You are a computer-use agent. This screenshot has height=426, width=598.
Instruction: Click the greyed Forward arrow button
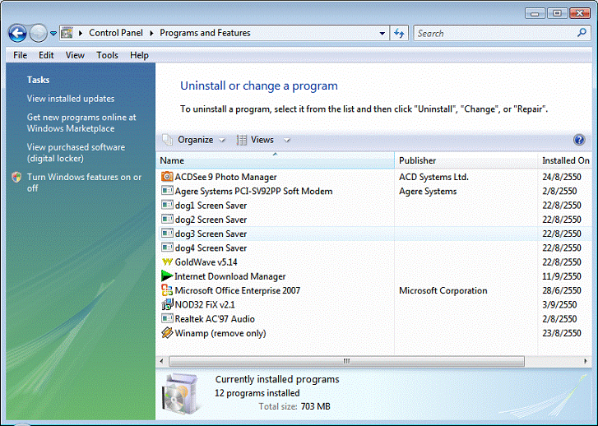[38, 33]
